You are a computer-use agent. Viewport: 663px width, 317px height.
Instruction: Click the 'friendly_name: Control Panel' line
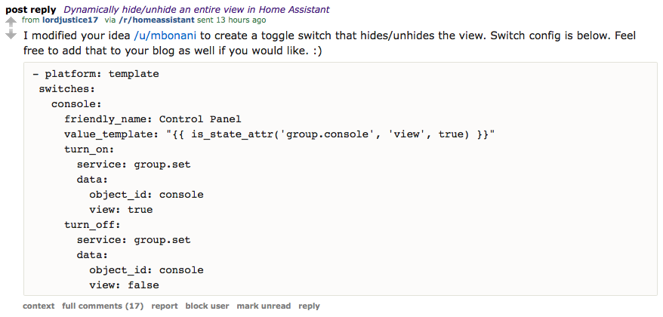[x=153, y=119]
